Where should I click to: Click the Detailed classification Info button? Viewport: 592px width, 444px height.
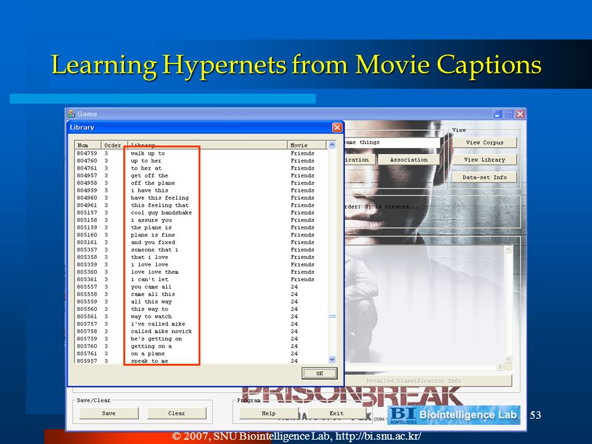coord(413,380)
